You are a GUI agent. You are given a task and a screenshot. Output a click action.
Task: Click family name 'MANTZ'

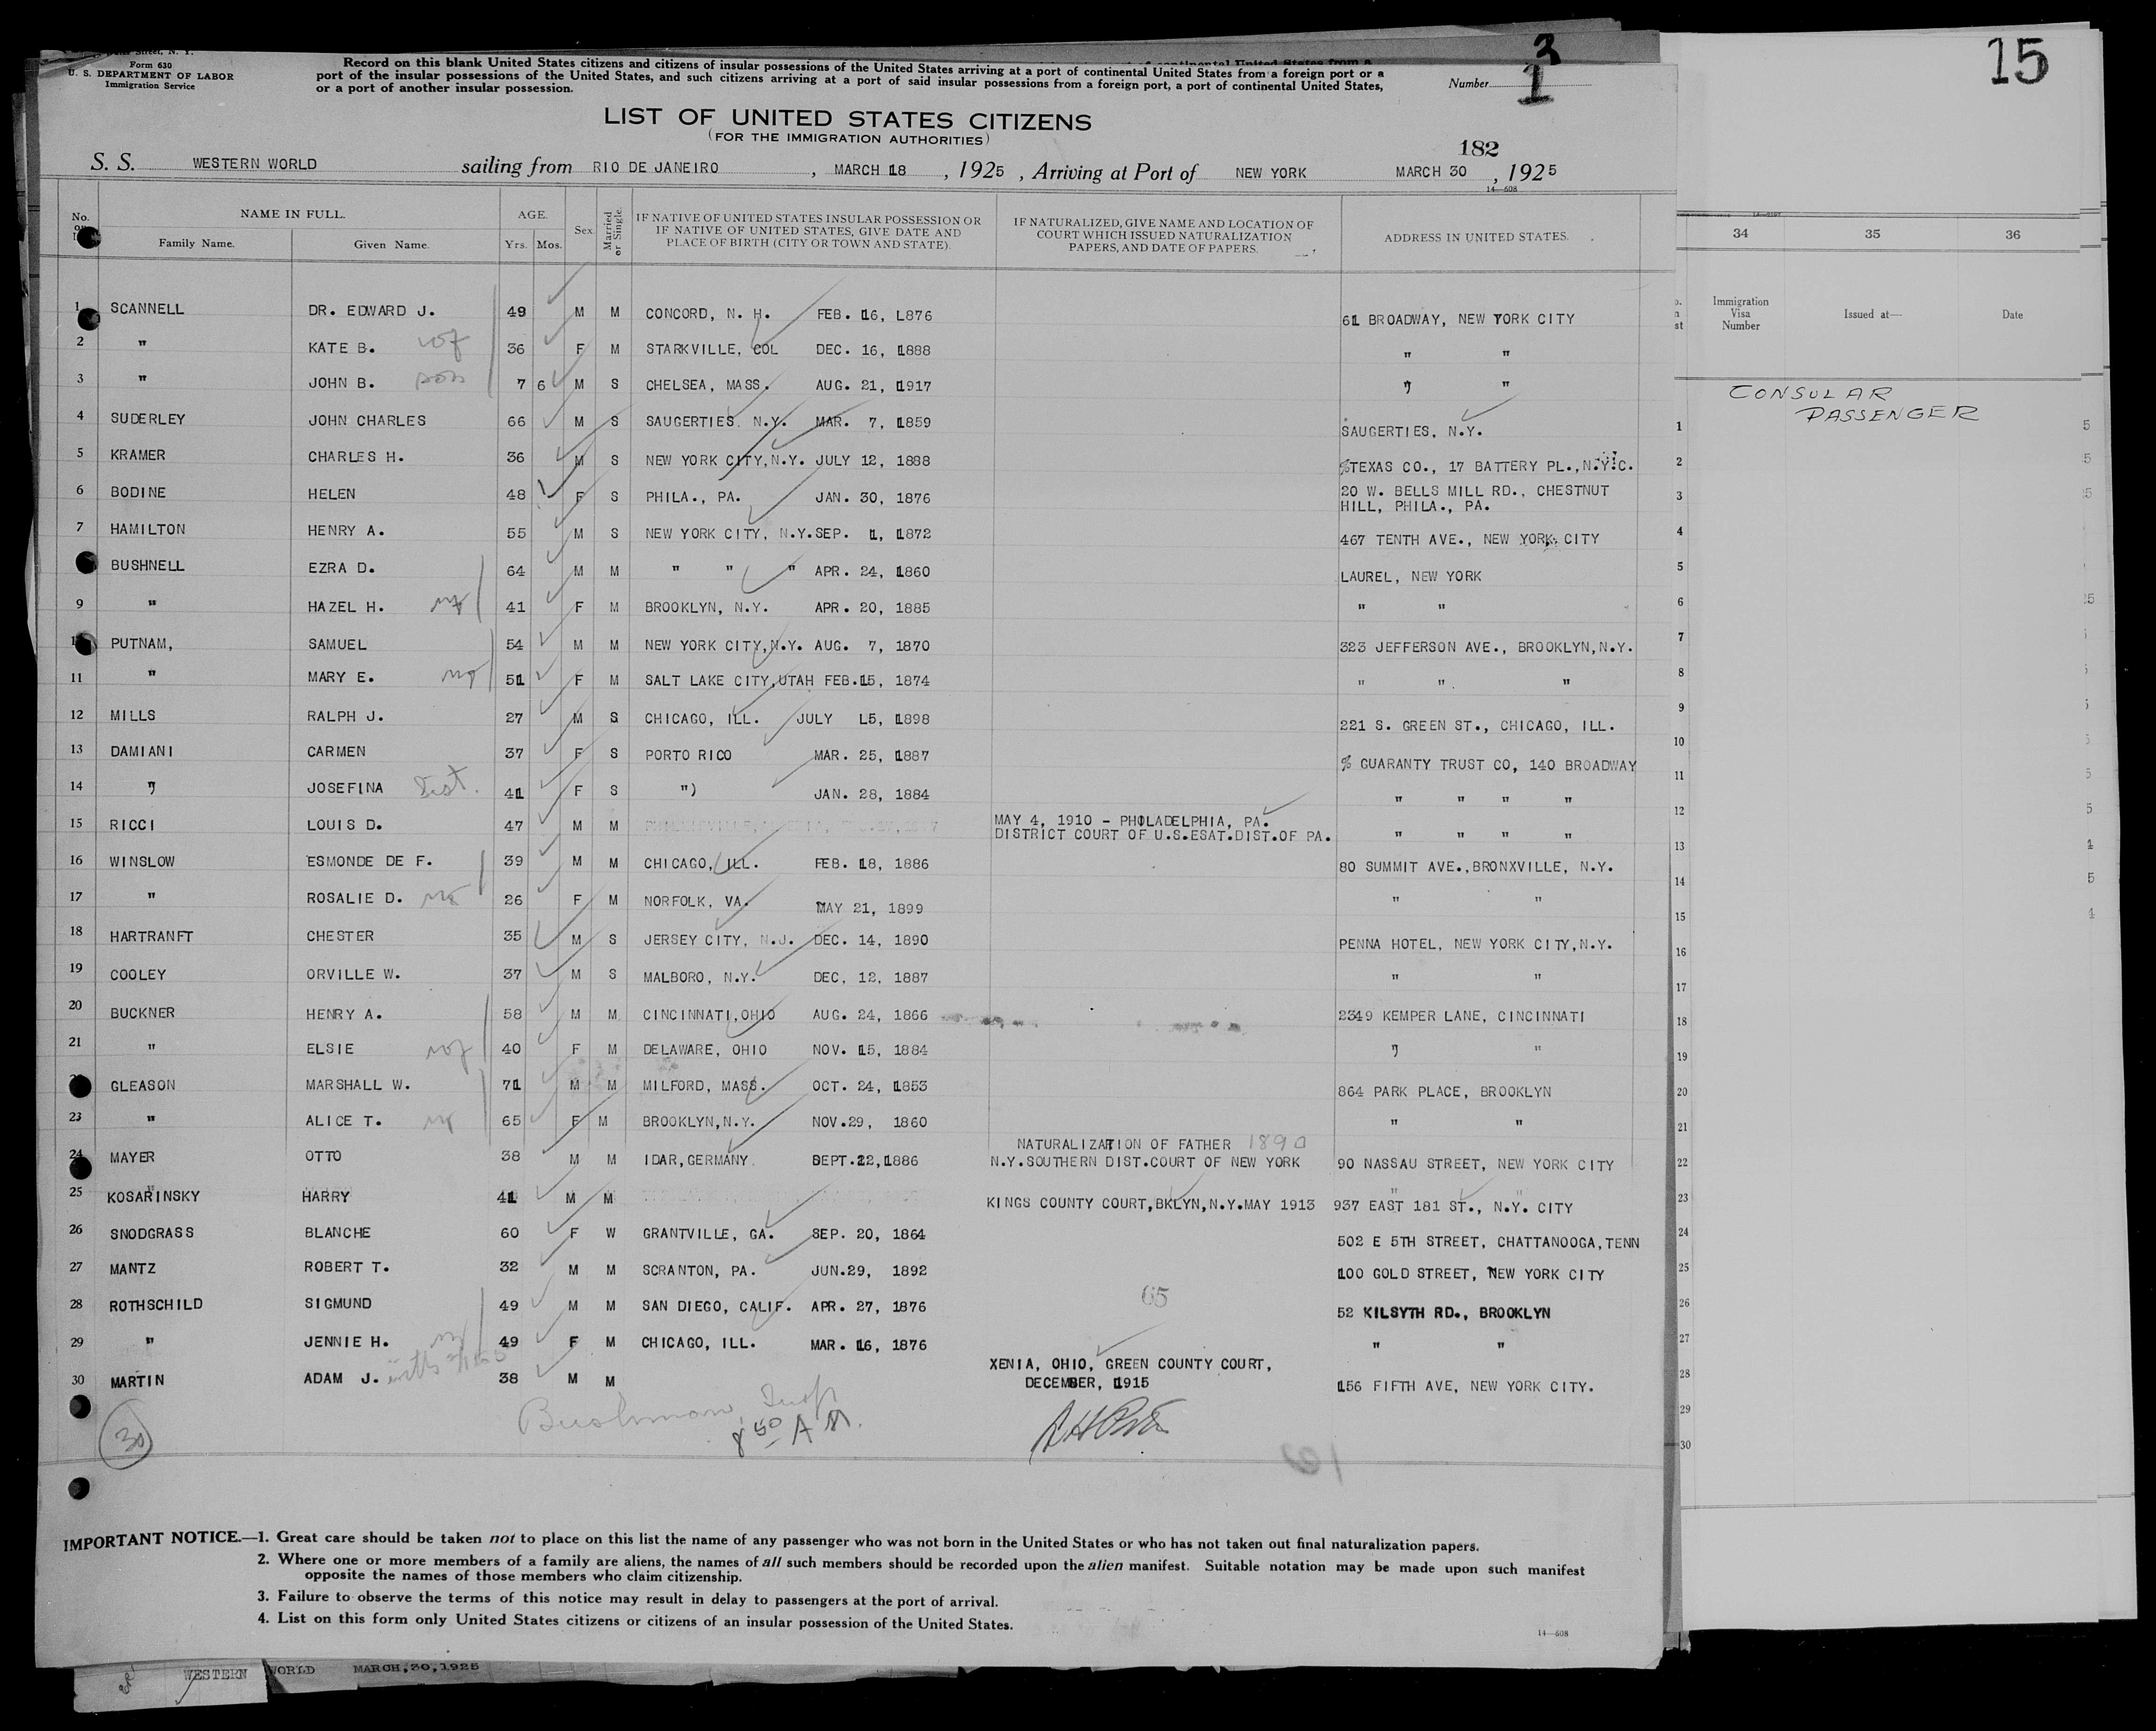tap(133, 1270)
